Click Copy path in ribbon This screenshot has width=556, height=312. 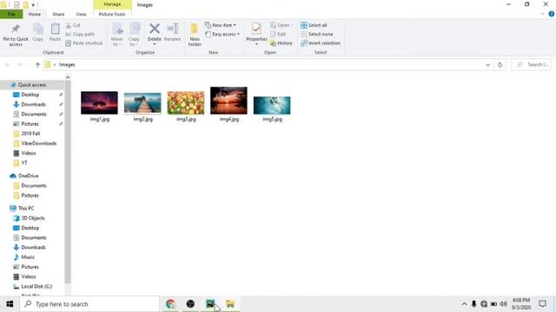coord(80,34)
